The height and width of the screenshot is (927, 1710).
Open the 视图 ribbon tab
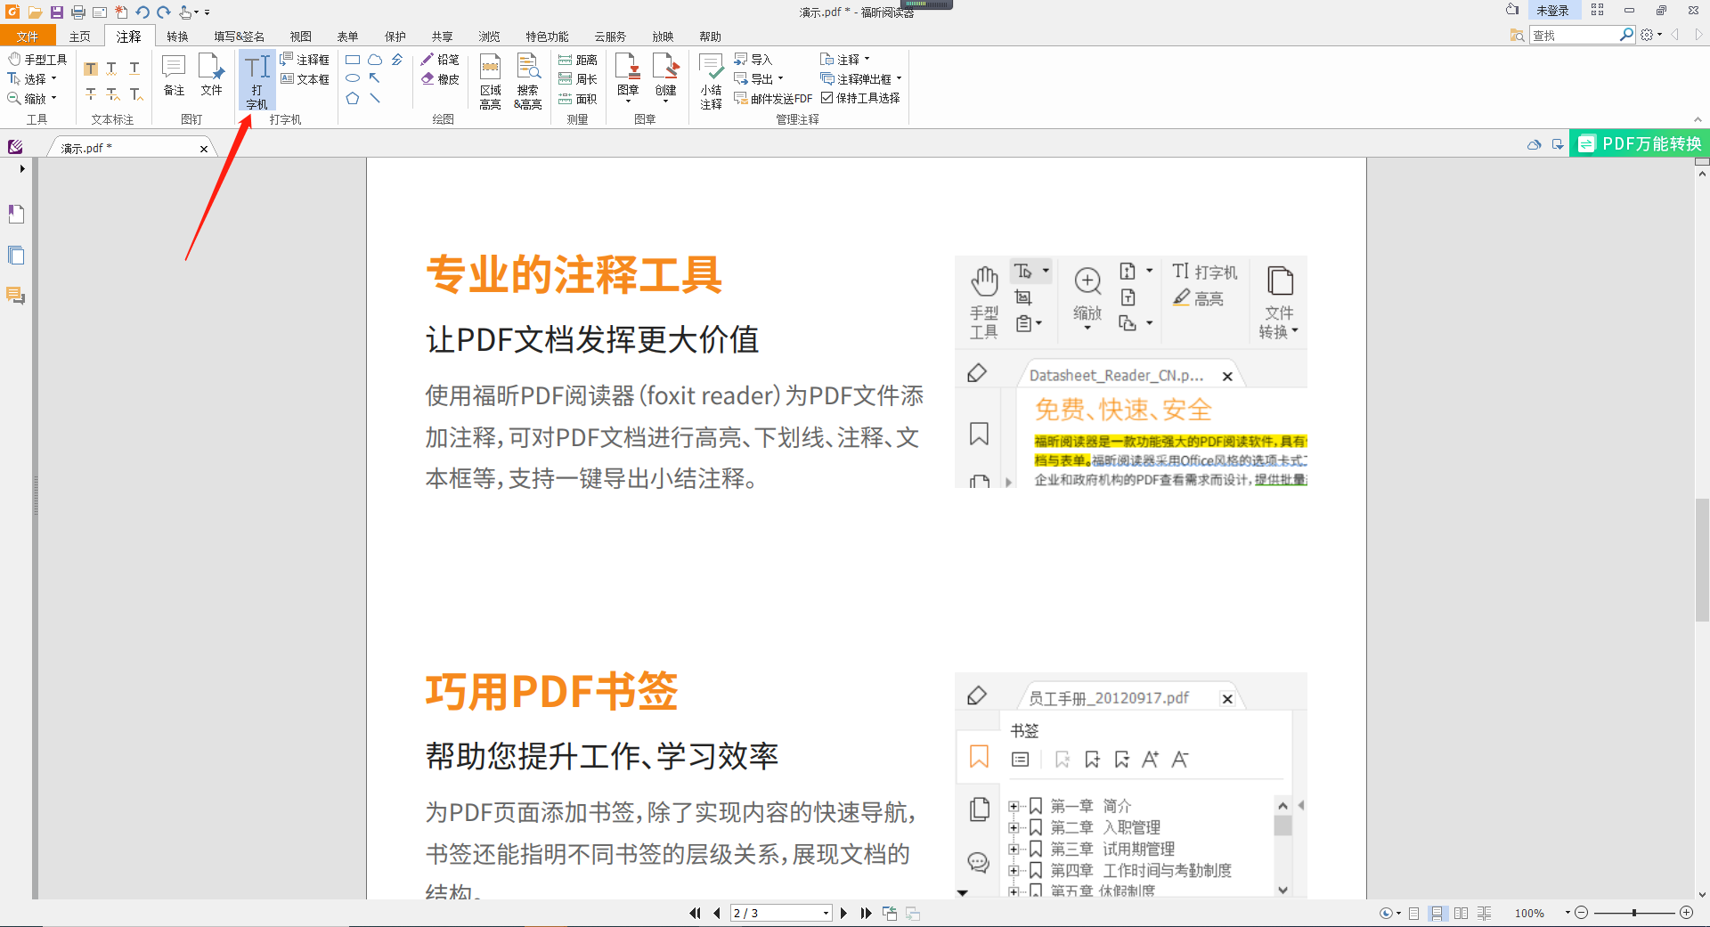300,36
